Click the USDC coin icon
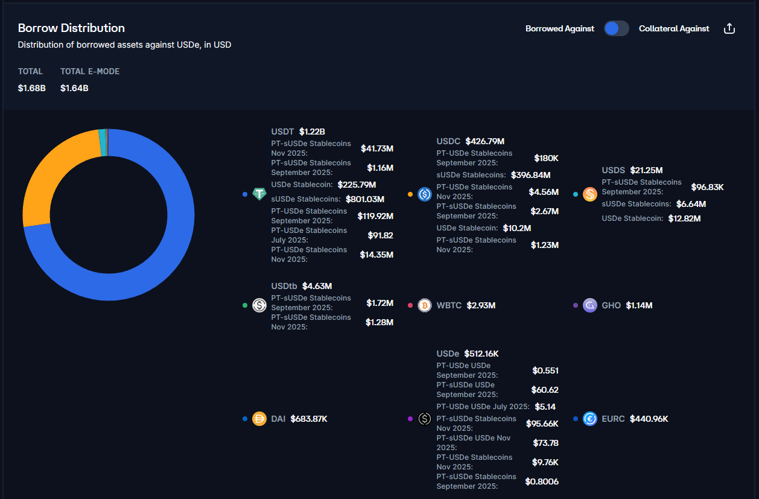759x499 pixels. 425,194
